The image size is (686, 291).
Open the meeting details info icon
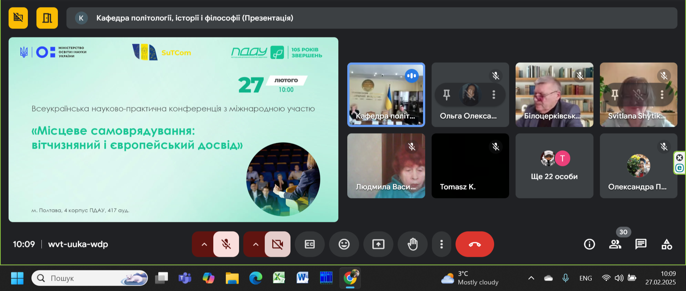click(589, 244)
